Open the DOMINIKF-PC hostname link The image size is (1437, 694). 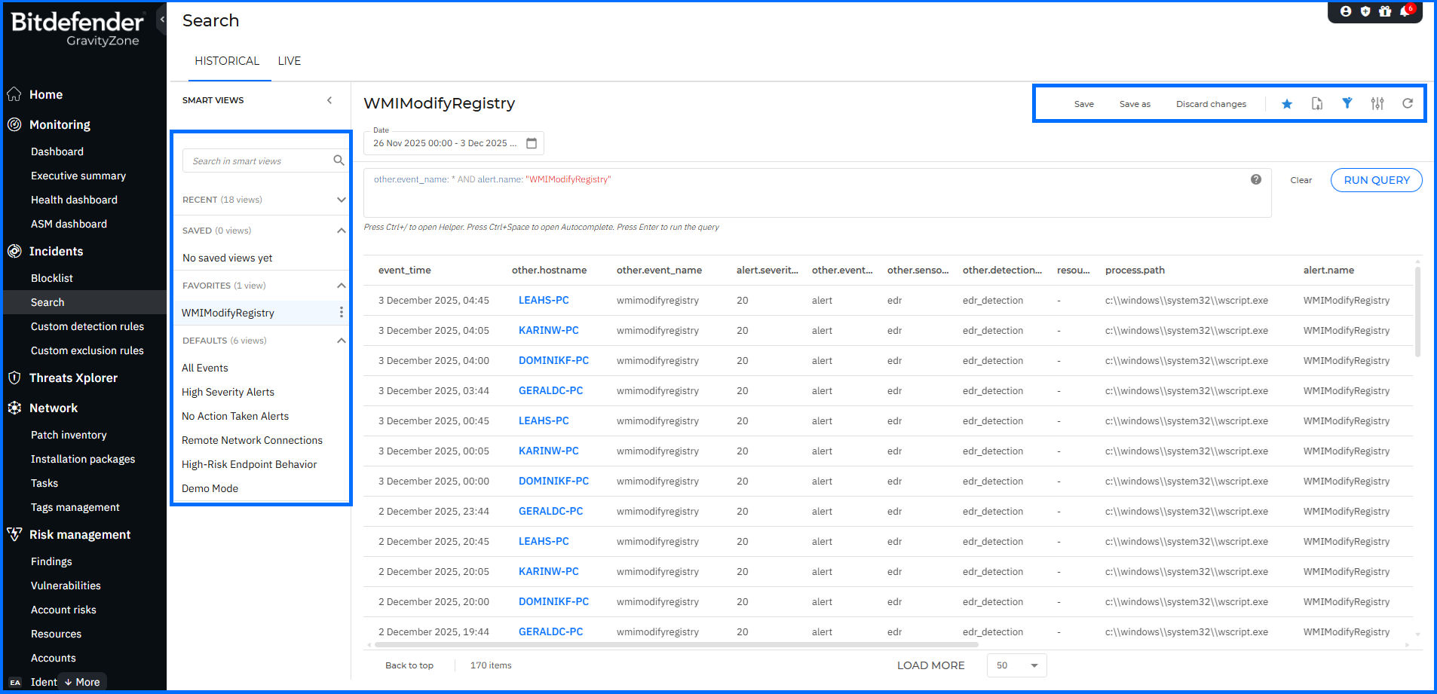coord(554,360)
